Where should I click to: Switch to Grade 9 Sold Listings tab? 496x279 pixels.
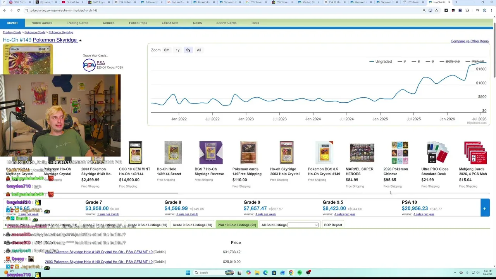(x=192, y=225)
